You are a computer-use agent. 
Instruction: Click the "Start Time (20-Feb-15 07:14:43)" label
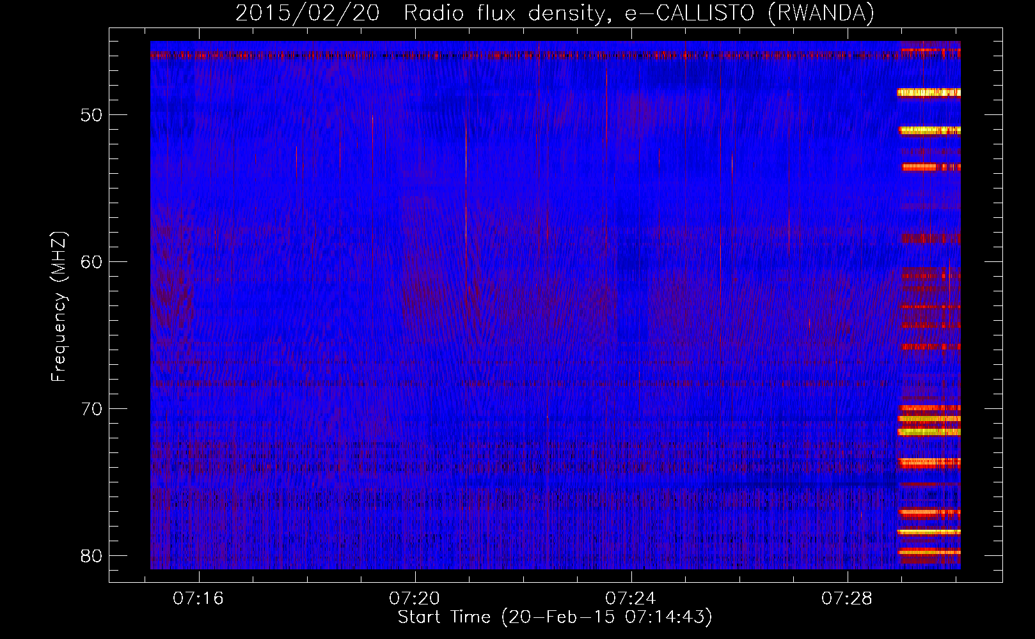click(x=555, y=617)
